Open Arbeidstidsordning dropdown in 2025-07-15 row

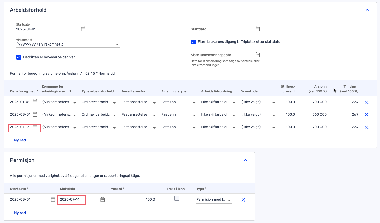pos(219,127)
